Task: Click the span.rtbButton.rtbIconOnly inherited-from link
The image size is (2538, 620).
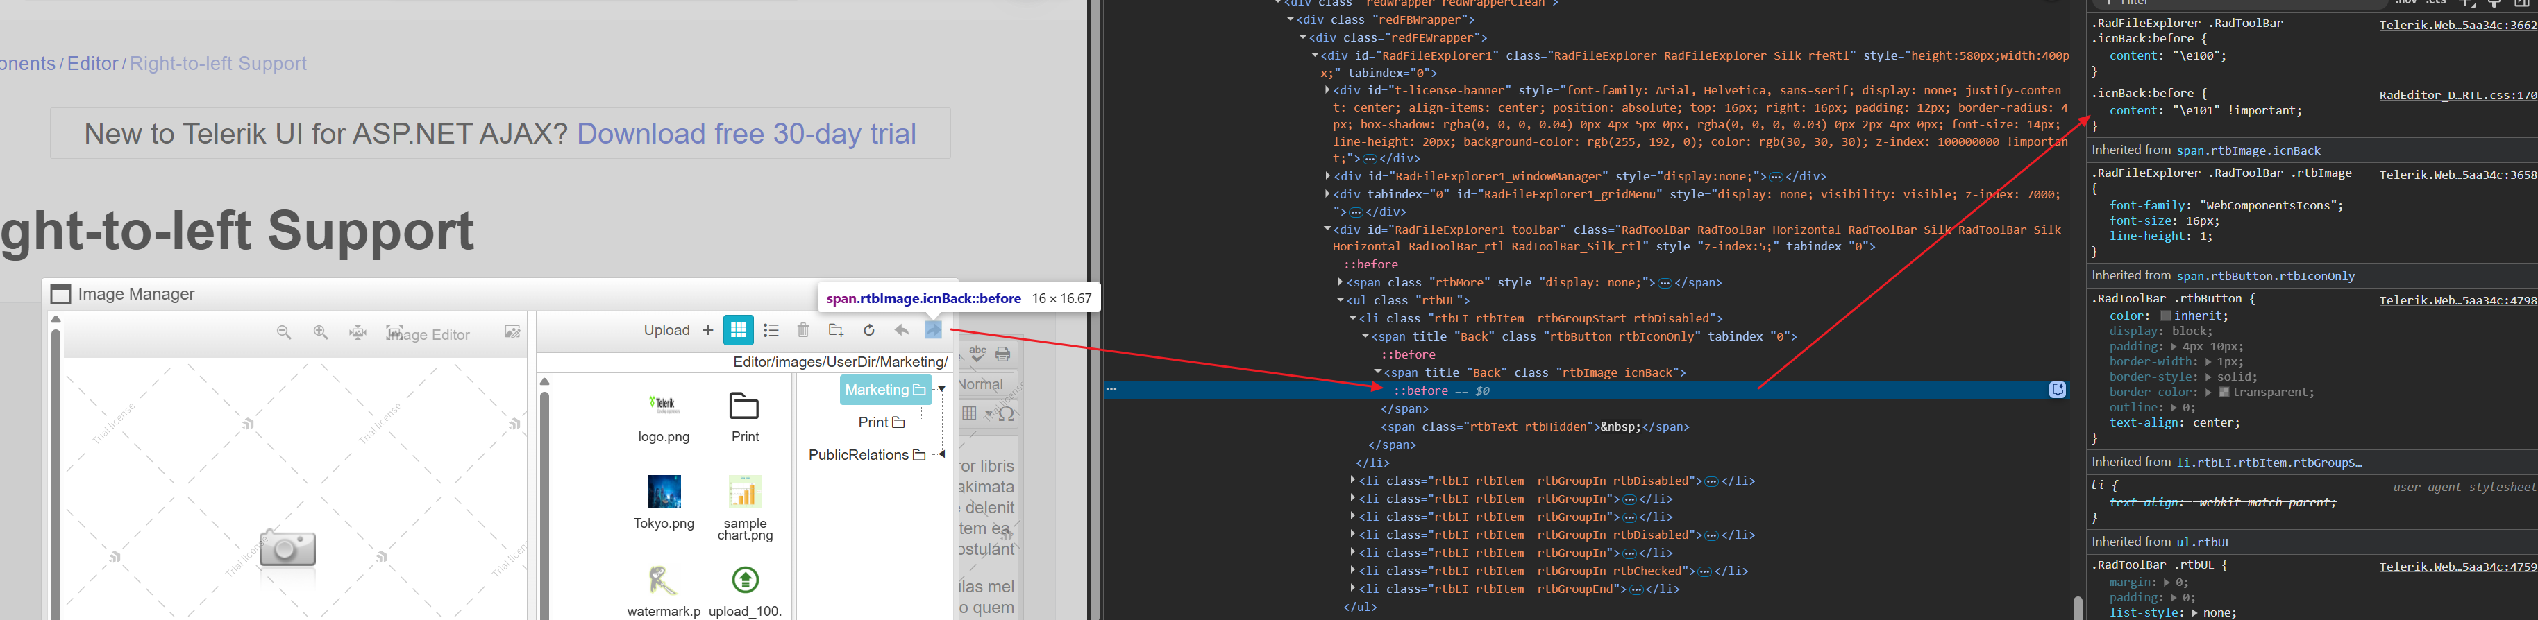Action: click(2265, 277)
